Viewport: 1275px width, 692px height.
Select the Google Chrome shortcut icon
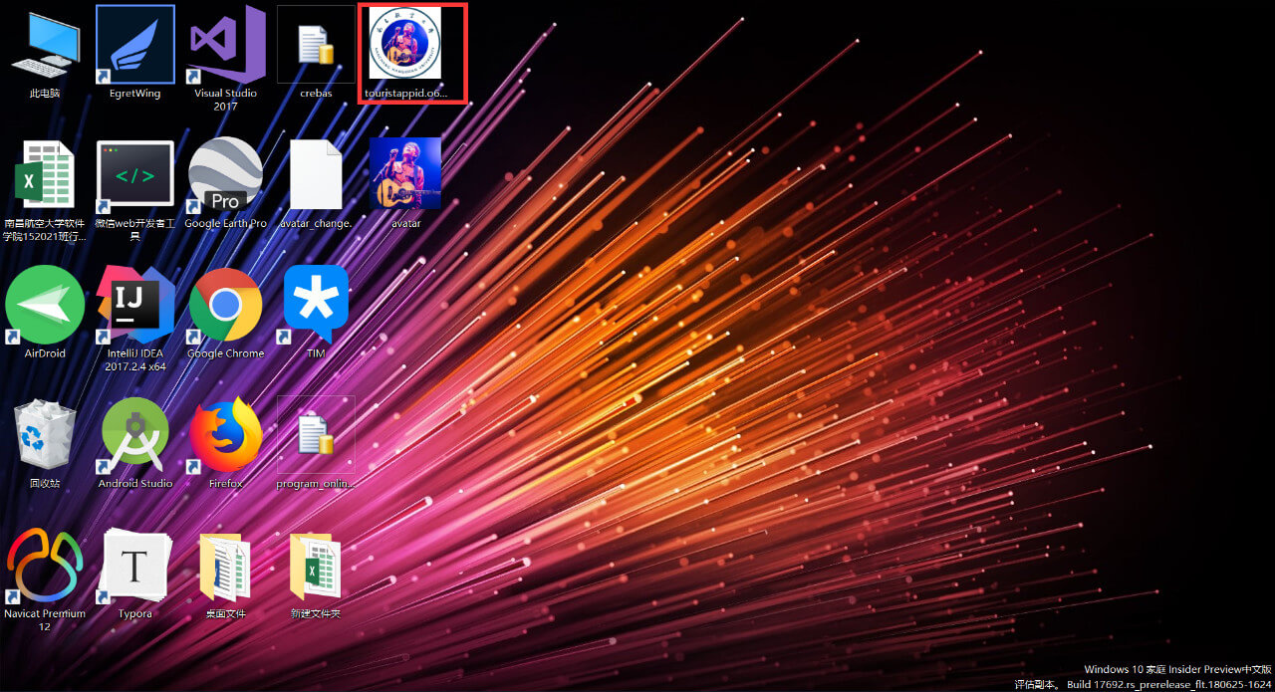point(226,305)
